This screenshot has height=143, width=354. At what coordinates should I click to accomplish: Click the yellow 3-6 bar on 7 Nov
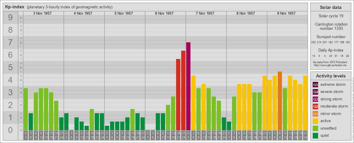point(193,103)
